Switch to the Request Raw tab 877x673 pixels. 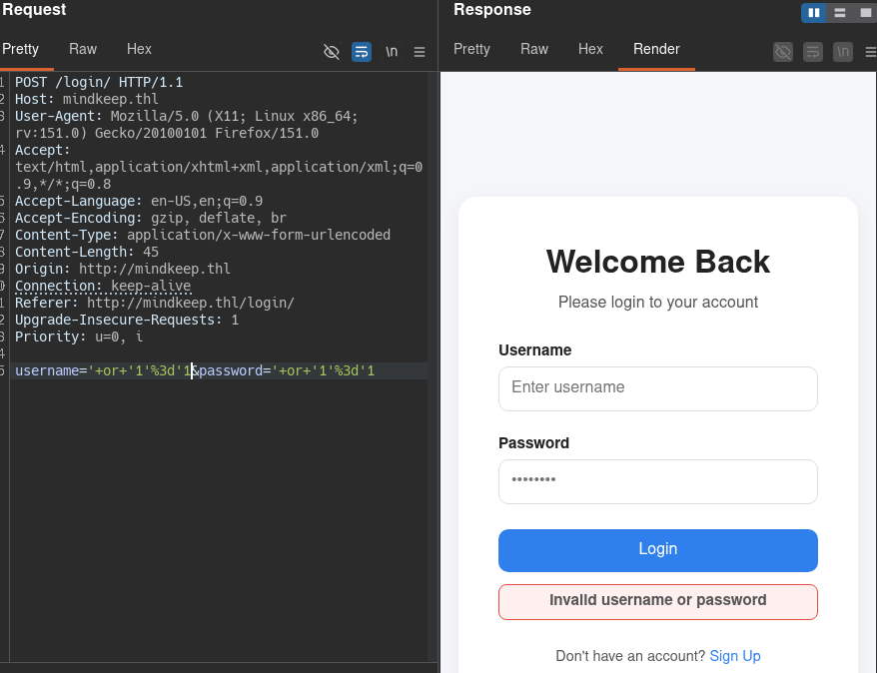click(83, 49)
